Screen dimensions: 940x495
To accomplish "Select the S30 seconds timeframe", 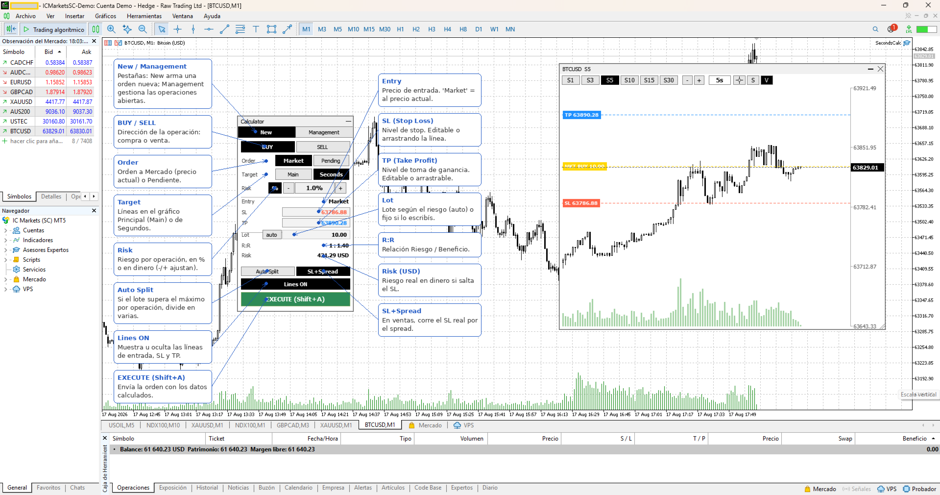I will click(669, 80).
